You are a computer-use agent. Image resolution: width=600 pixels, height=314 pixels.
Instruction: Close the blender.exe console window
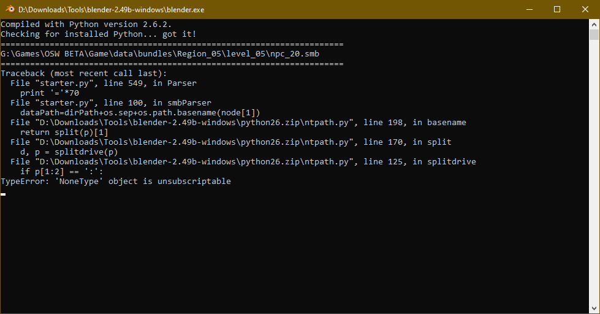coord(585,9)
